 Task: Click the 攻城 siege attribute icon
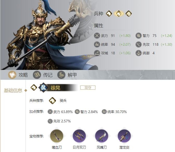coord(97,53)
